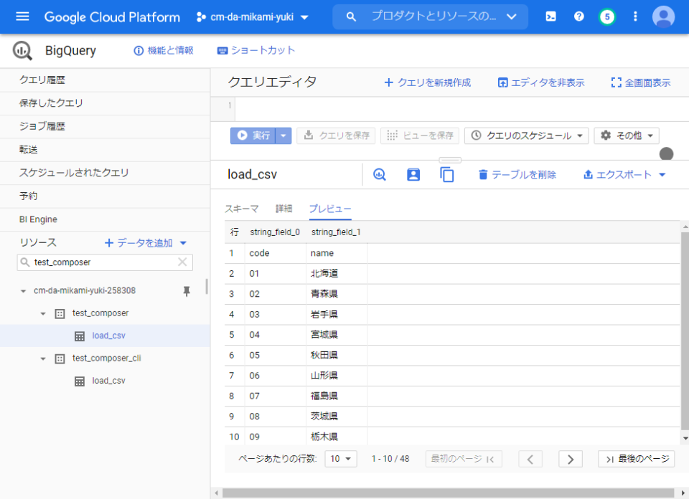Viewport: 689px width, 499px height.
Task: Collapse the test_composer dataset
Action: pyautogui.click(x=42, y=313)
